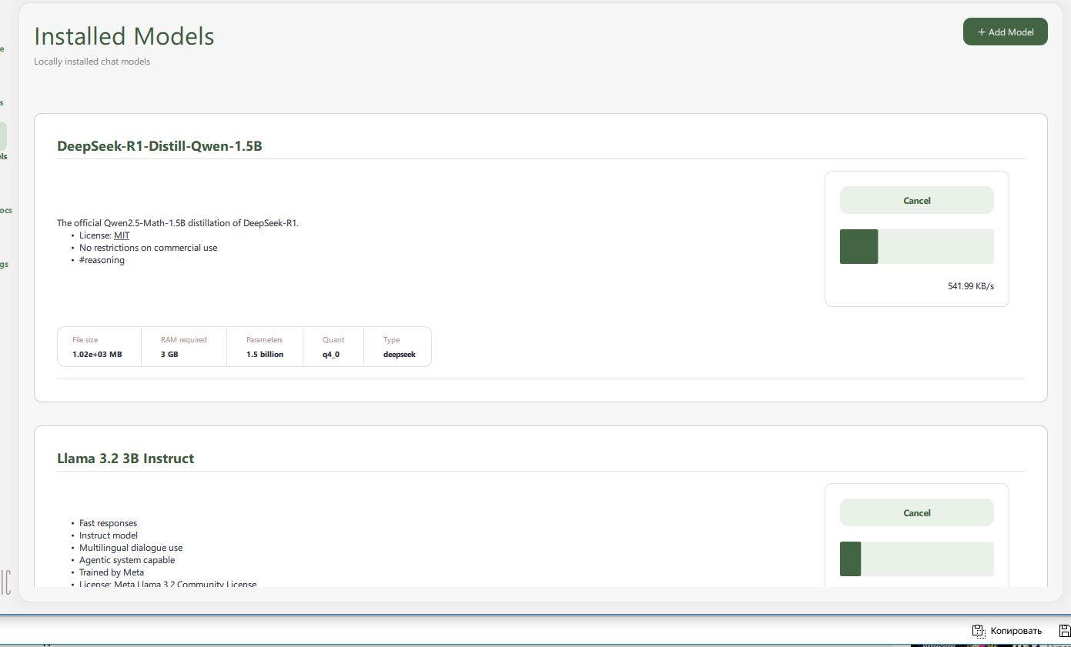Select the Models tab in the sidebar

point(3,137)
